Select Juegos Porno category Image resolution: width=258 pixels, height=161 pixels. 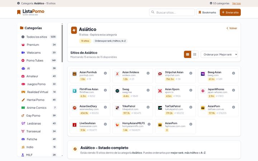click(39, 84)
